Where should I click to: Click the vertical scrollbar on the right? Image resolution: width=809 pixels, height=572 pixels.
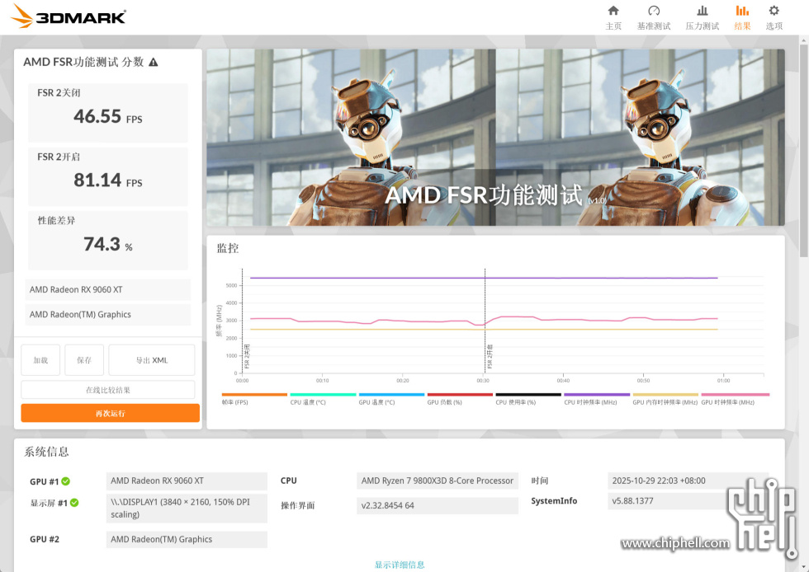[803, 165]
